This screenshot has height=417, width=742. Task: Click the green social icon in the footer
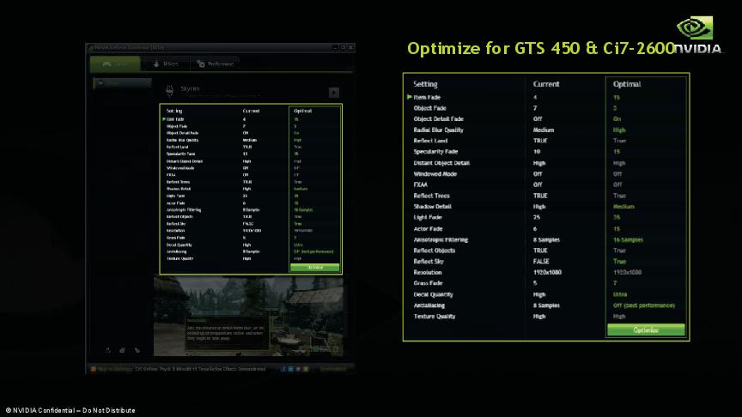click(x=306, y=369)
